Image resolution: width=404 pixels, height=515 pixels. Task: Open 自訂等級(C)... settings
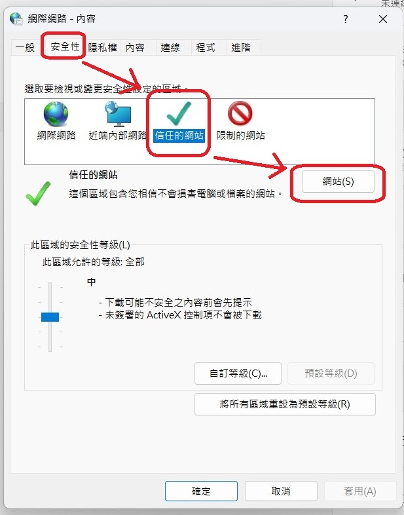238,373
